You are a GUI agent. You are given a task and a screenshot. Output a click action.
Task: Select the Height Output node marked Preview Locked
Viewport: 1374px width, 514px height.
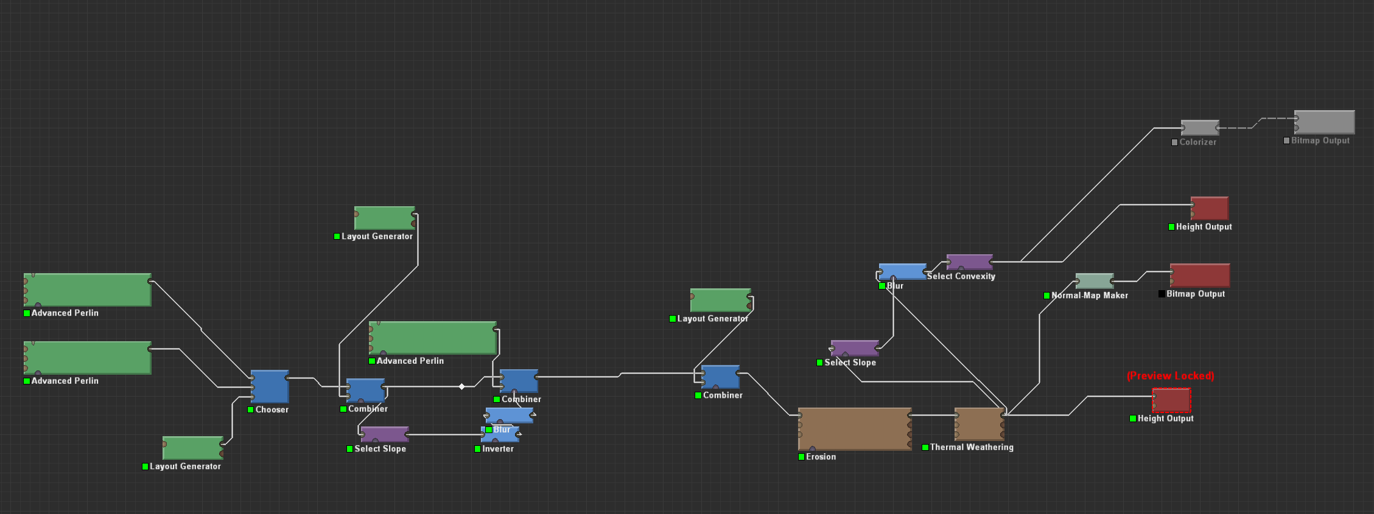pyautogui.click(x=1171, y=400)
